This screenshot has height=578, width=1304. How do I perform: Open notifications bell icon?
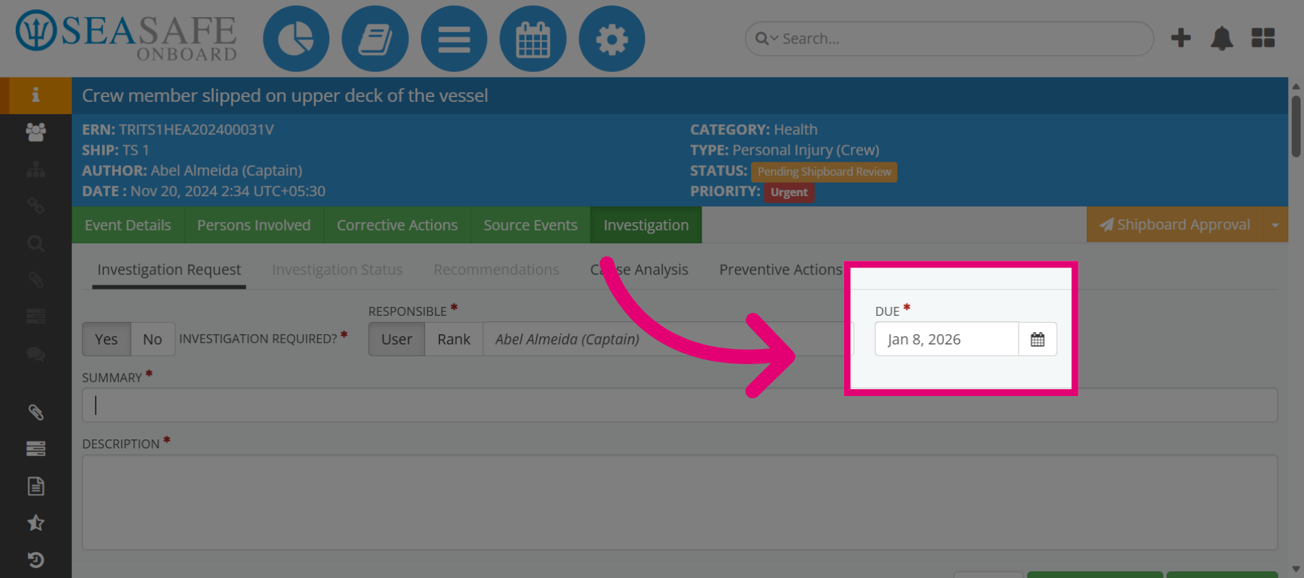(x=1222, y=38)
